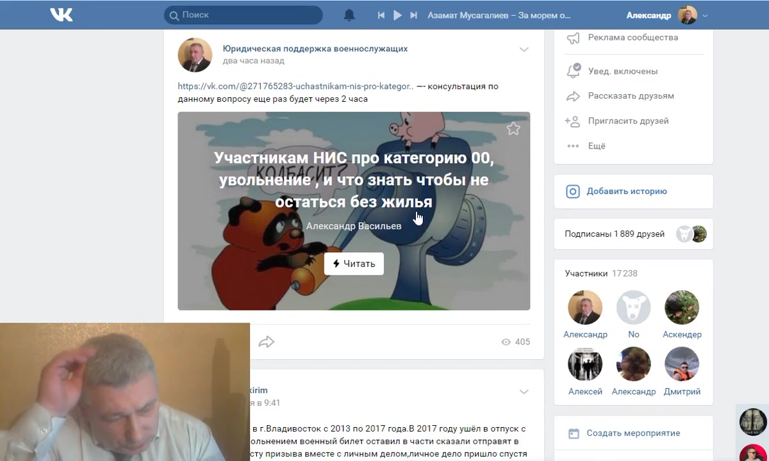Open the user avatar in header
This screenshot has width=769, height=461.
click(x=688, y=15)
